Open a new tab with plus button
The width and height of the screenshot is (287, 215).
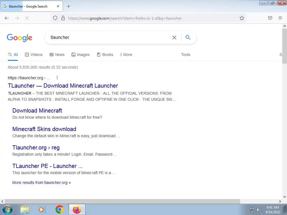tap(68, 6)
